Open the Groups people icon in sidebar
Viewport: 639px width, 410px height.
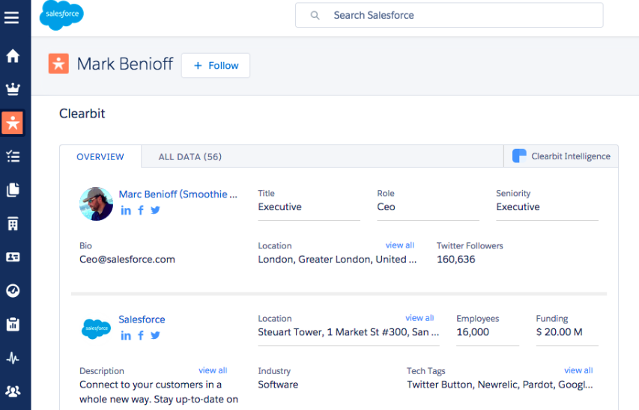click(x=13, y=391)
